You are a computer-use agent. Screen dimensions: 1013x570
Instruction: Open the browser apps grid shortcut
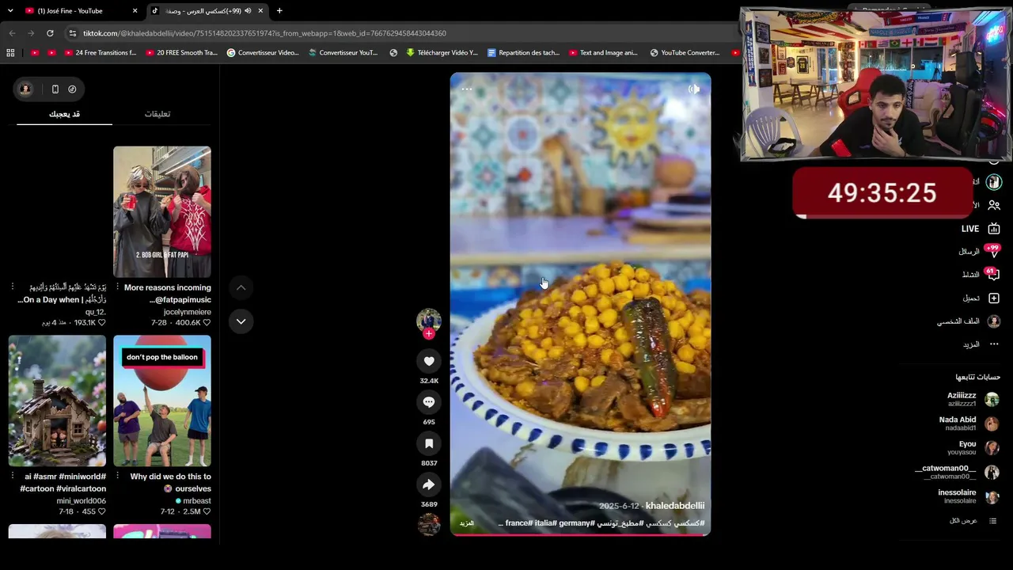(x=10, y=53)
